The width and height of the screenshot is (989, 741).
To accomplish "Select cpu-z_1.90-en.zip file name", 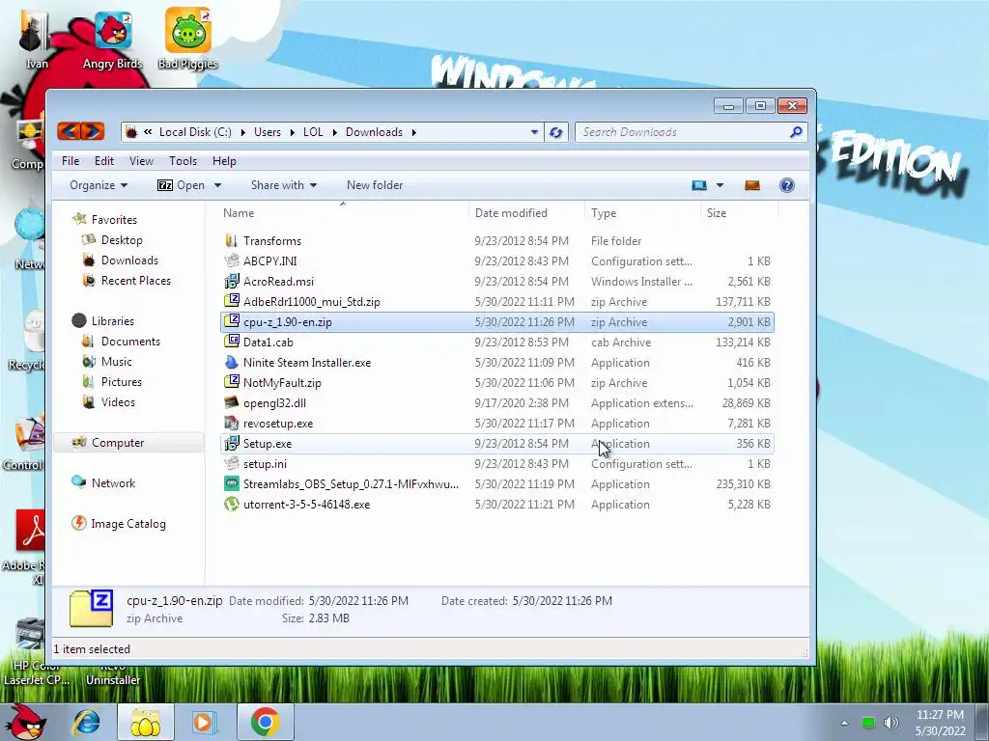I will point(288,322).
